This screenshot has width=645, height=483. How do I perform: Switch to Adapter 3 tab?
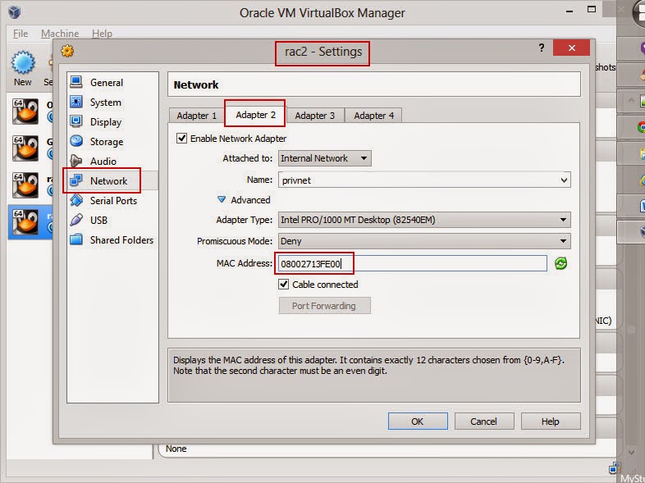tap(314, 116)
